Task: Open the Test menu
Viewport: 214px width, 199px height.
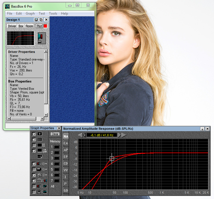Action: (x=42, y=14)
